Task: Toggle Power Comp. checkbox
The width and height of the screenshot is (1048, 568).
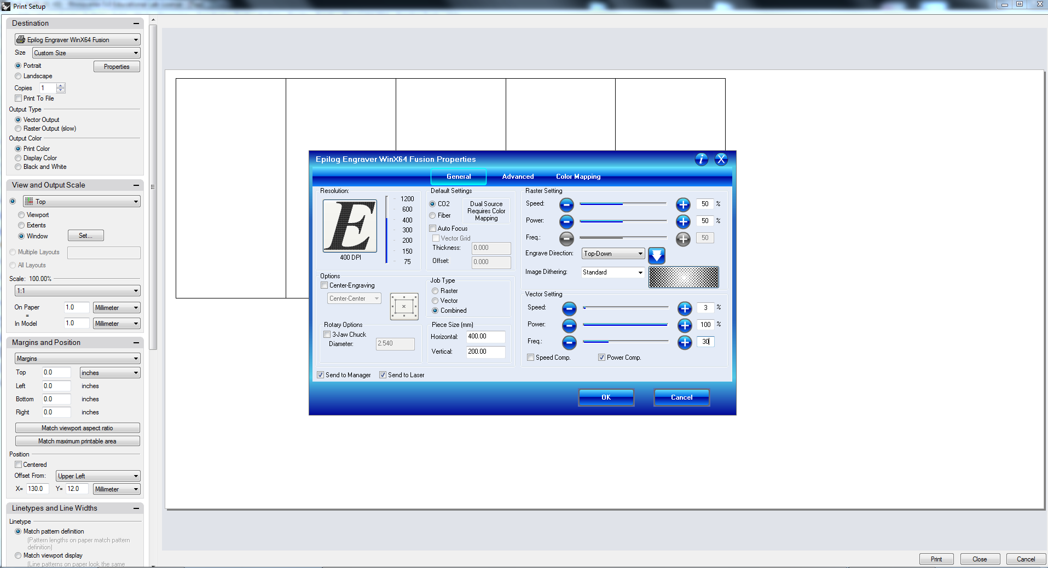Action: pyautogui.click(x=601, y=358)
